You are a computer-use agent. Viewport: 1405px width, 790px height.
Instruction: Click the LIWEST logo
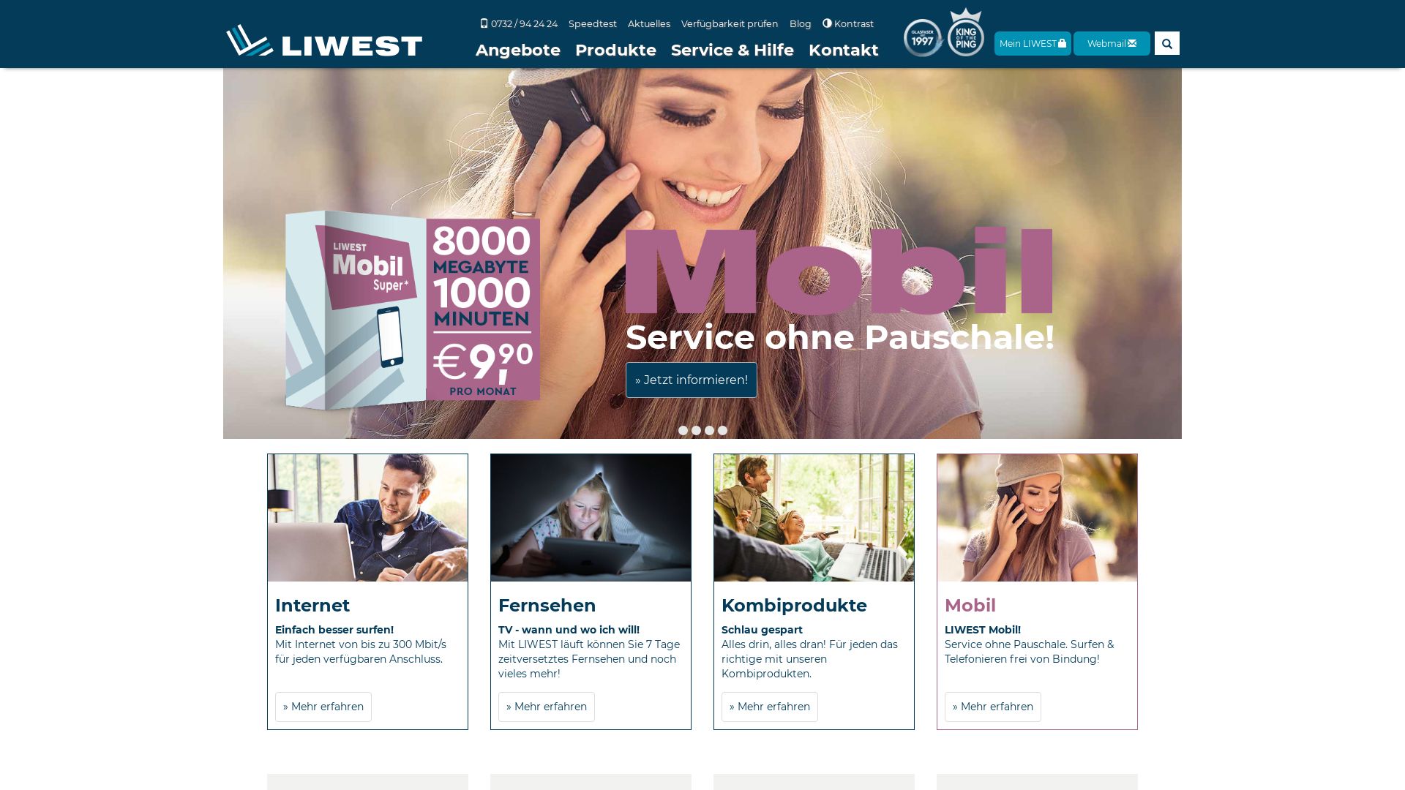tap(324, 40)
